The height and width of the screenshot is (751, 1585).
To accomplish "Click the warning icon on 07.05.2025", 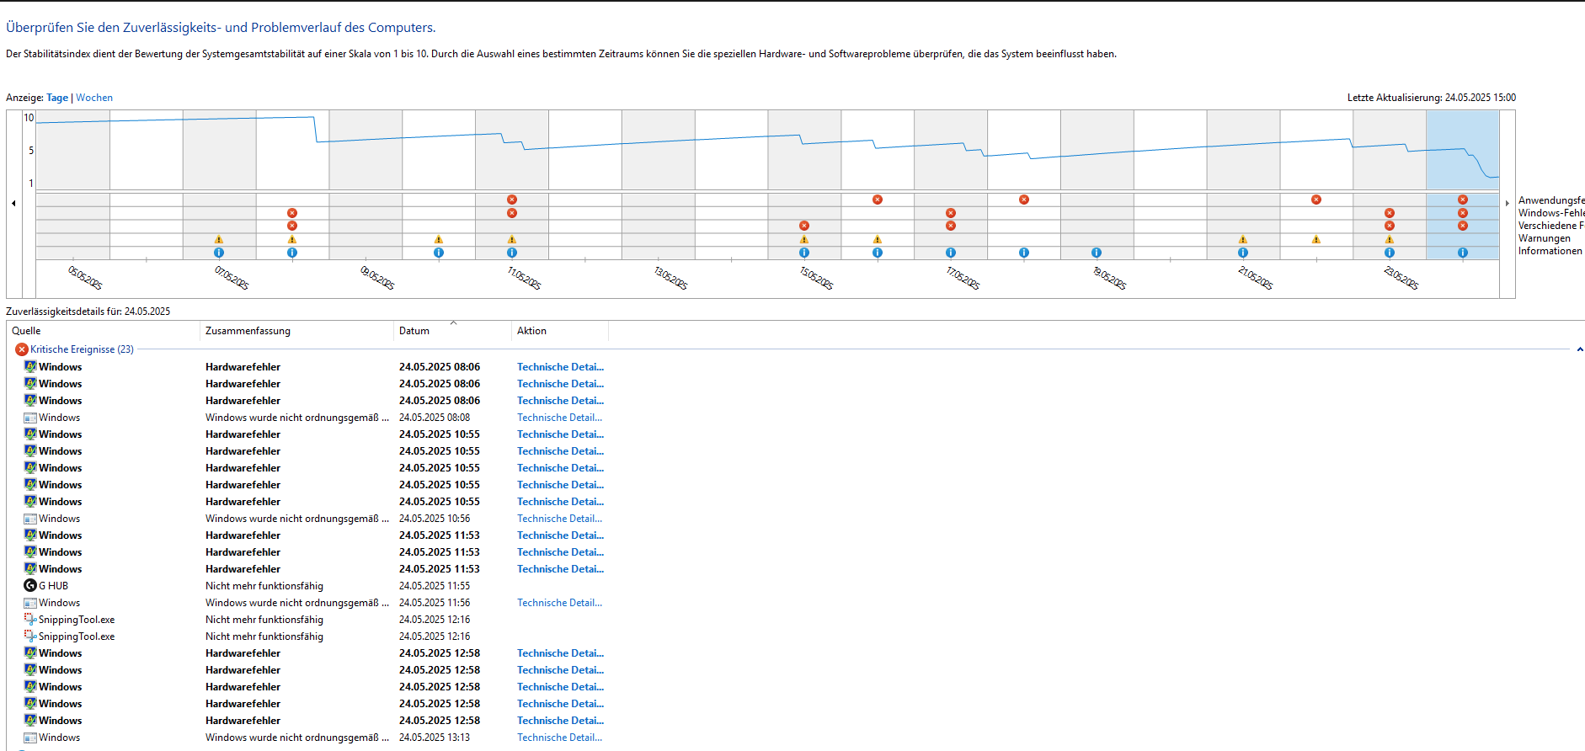I will (x=219, y=240).
